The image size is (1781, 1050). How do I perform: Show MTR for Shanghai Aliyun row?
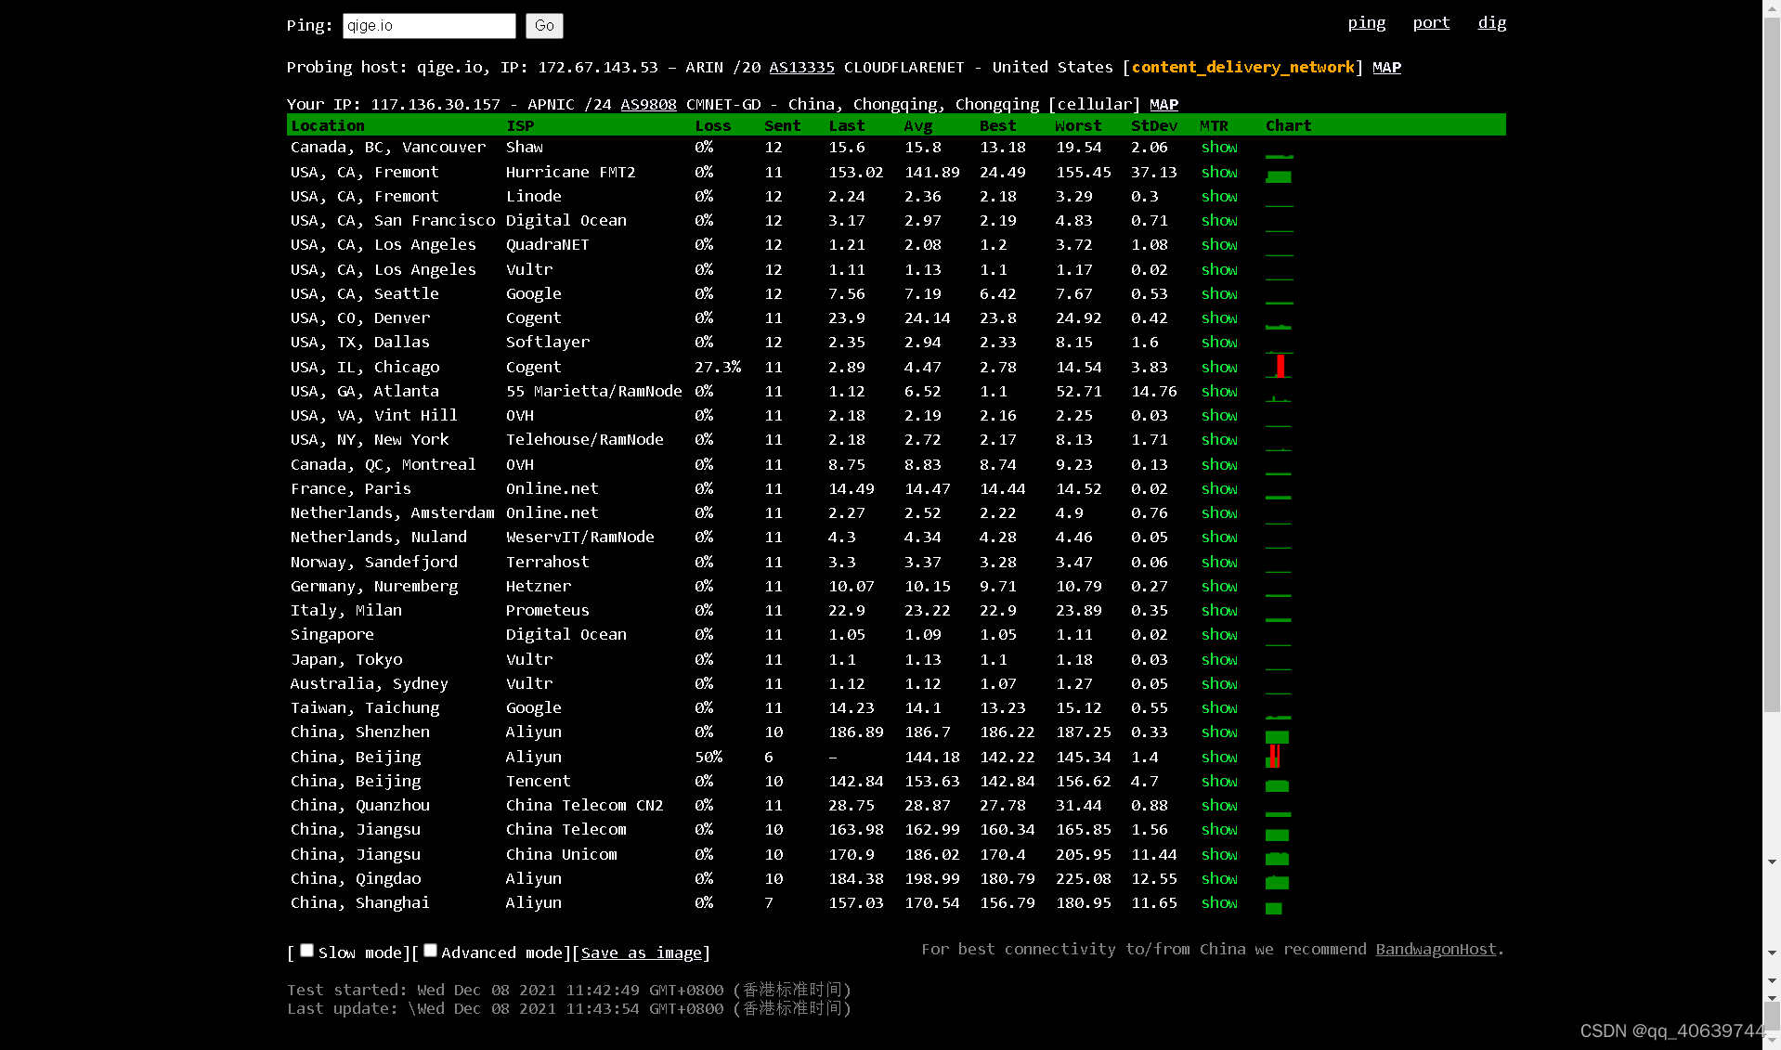tap(1219, 902)
